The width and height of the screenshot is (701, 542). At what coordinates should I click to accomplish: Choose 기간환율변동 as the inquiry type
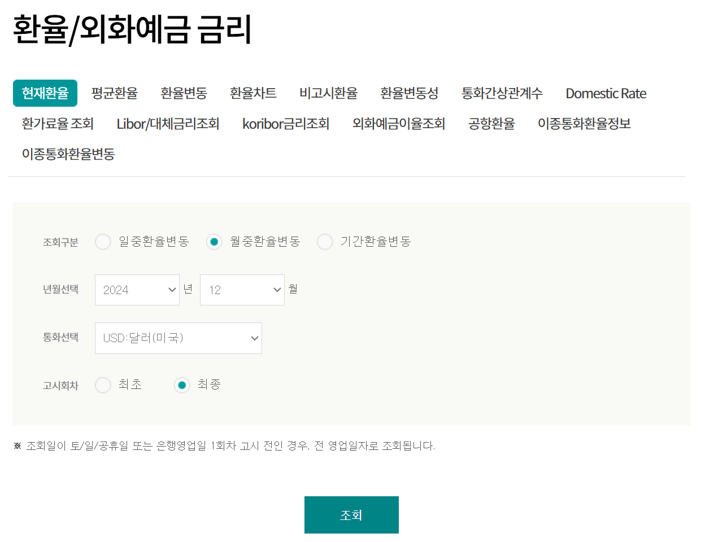point(325,242)
